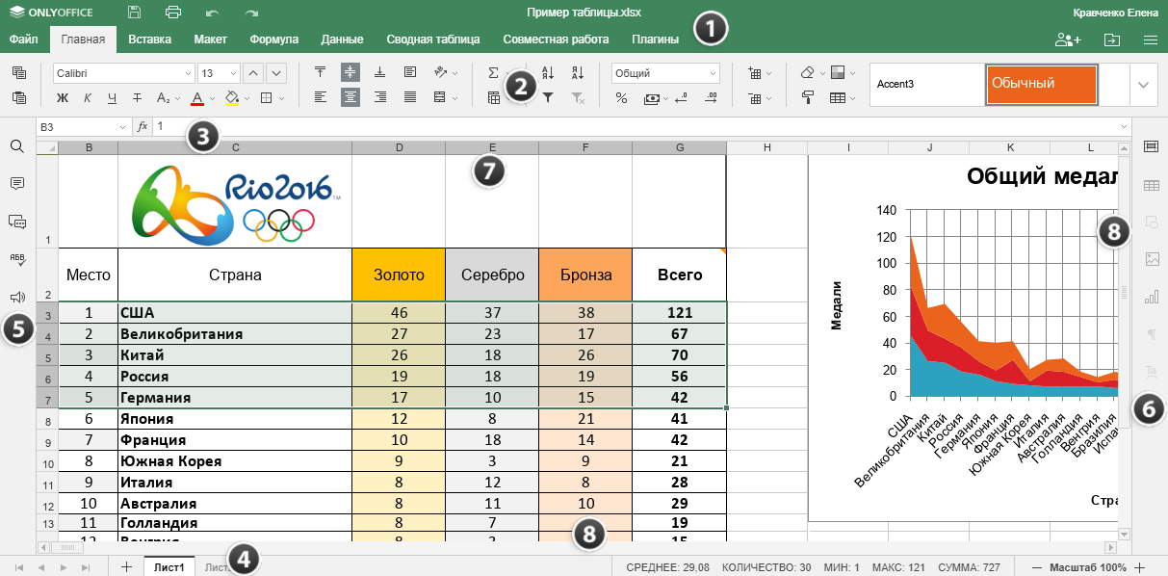This screenshot has height=576, width=1168.
Task: Switch to the Макет tab
Action: 210,39
